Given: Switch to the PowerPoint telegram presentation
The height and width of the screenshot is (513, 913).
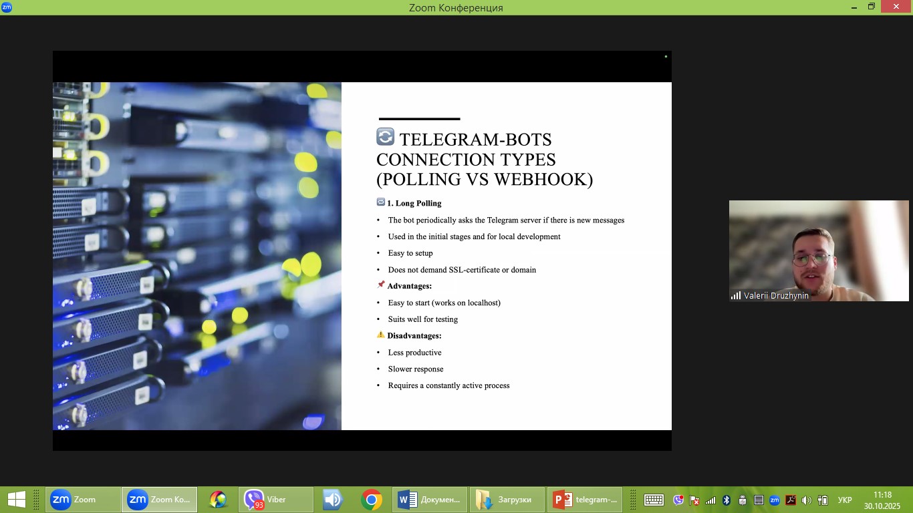Looking at the screenshot, I should 585,500.
